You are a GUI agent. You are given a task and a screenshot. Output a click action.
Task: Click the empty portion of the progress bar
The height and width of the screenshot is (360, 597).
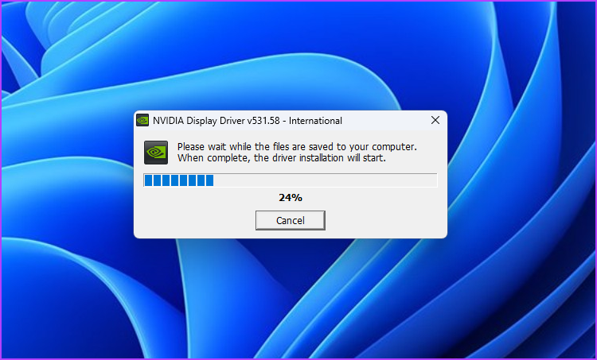[x=325, y=180]
